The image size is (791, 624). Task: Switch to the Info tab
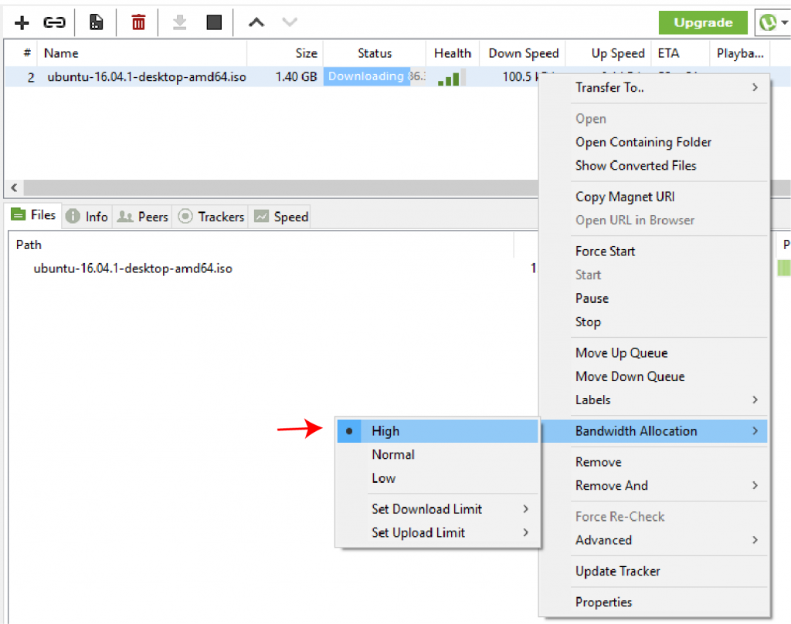pos(87,217)
